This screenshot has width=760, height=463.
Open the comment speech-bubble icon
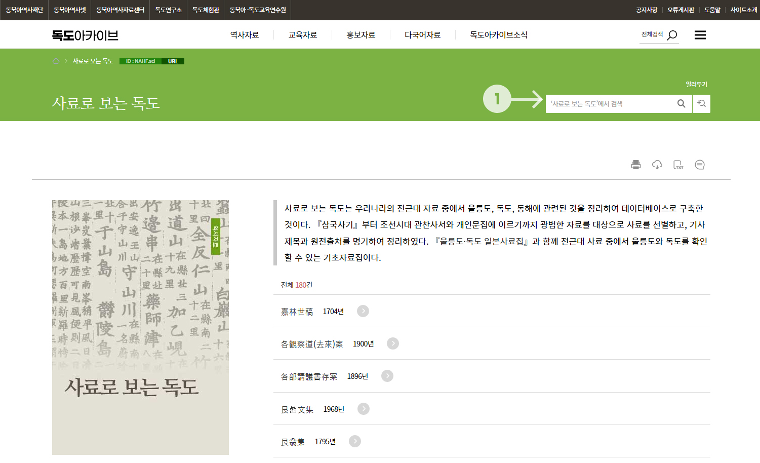[700, 164]
